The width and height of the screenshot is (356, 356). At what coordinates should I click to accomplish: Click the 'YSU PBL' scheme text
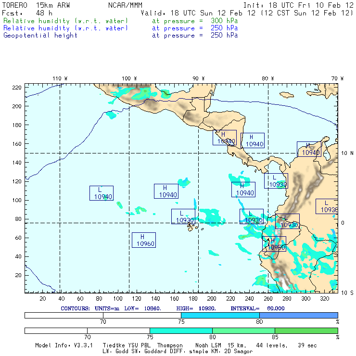(140, 345)
